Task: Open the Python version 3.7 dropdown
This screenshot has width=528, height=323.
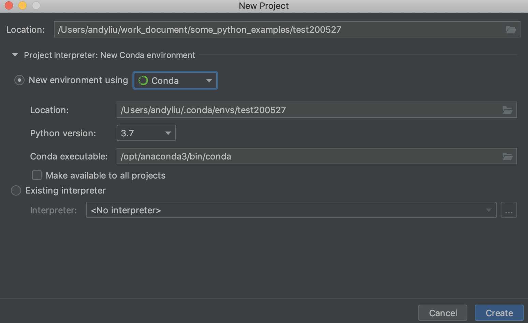Action: (146, 133)
